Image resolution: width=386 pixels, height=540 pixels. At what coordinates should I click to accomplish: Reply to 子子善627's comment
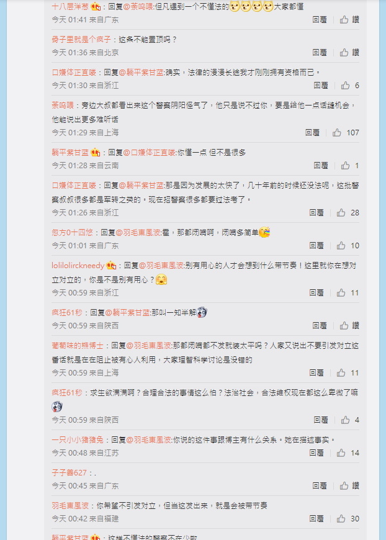point(320,485)
